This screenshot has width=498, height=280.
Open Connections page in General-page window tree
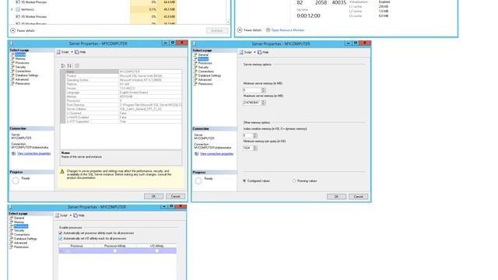23,71
